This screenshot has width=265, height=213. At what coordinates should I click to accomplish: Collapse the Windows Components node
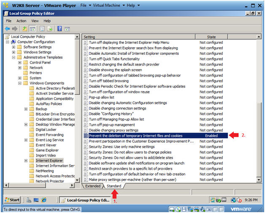pos(20,83)
